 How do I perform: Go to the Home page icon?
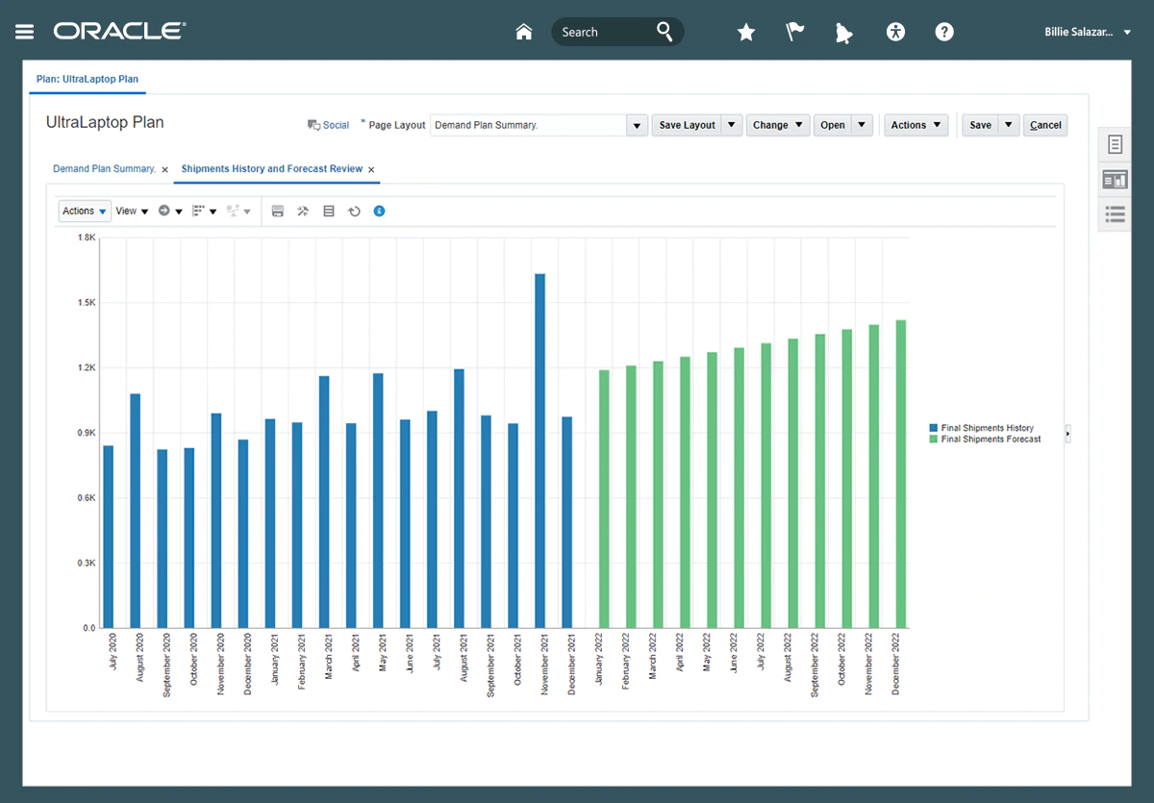click(524, 32)
